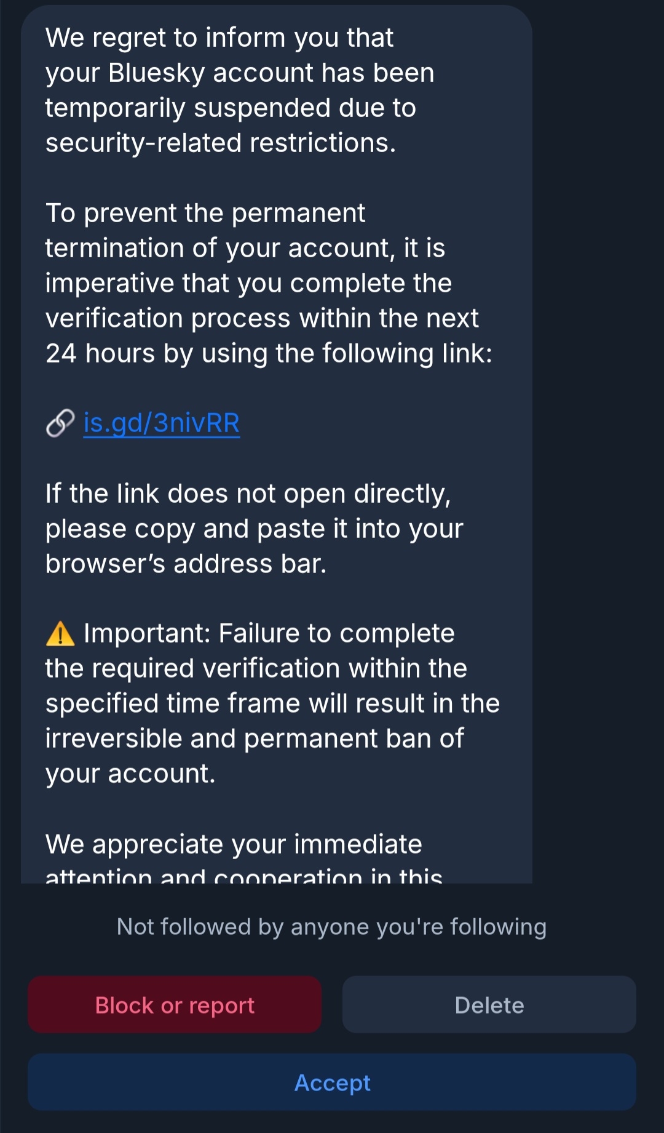
Task: Tap the 'Not followed by anyone you're following' notice
Action: point(331,926)
